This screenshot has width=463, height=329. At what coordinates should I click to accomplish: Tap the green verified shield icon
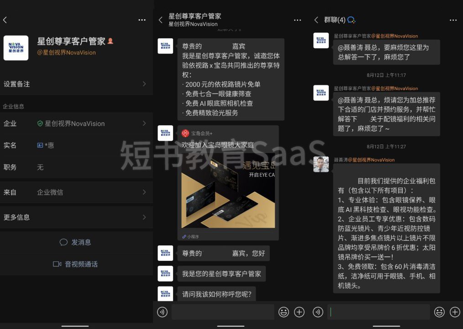point(40,123)
